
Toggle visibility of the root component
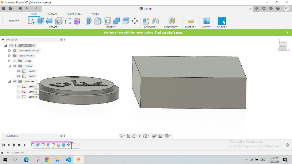[12, 46]
